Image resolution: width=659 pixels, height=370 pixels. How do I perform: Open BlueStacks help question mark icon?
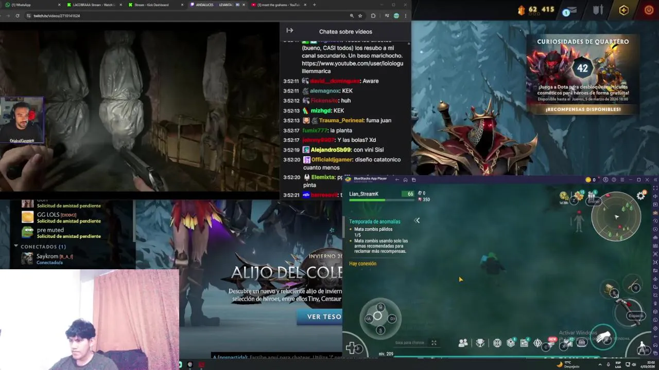click(614, 180)
